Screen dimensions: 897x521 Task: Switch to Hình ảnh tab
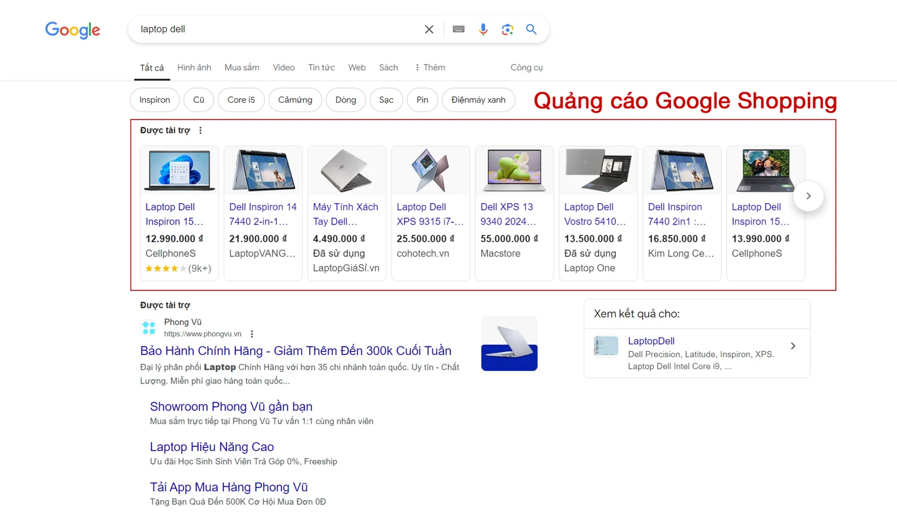(x=194, y=68)
